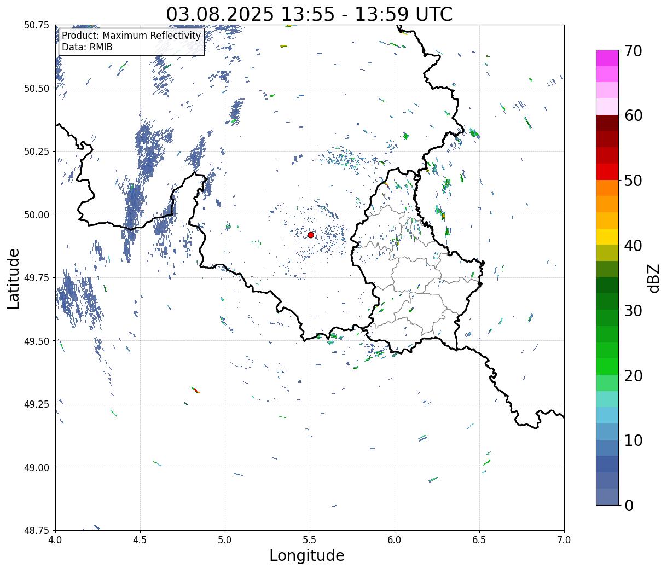Click the red radar location marker

(x=311, y=235)
